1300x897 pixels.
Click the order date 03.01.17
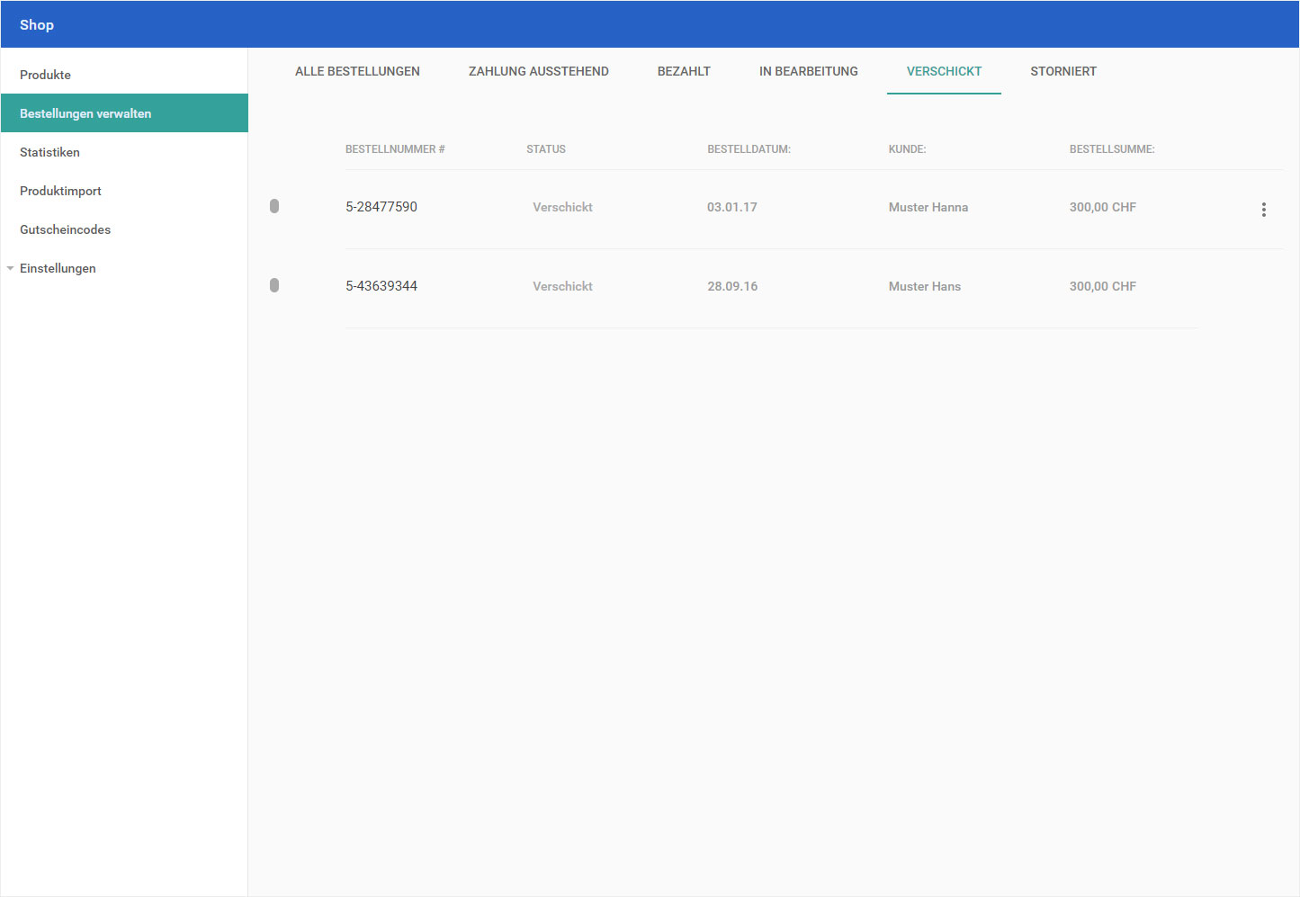coord(732,207)
